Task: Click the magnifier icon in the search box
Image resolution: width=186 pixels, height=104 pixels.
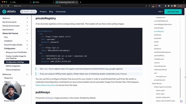Action: (x=22, y=12)
